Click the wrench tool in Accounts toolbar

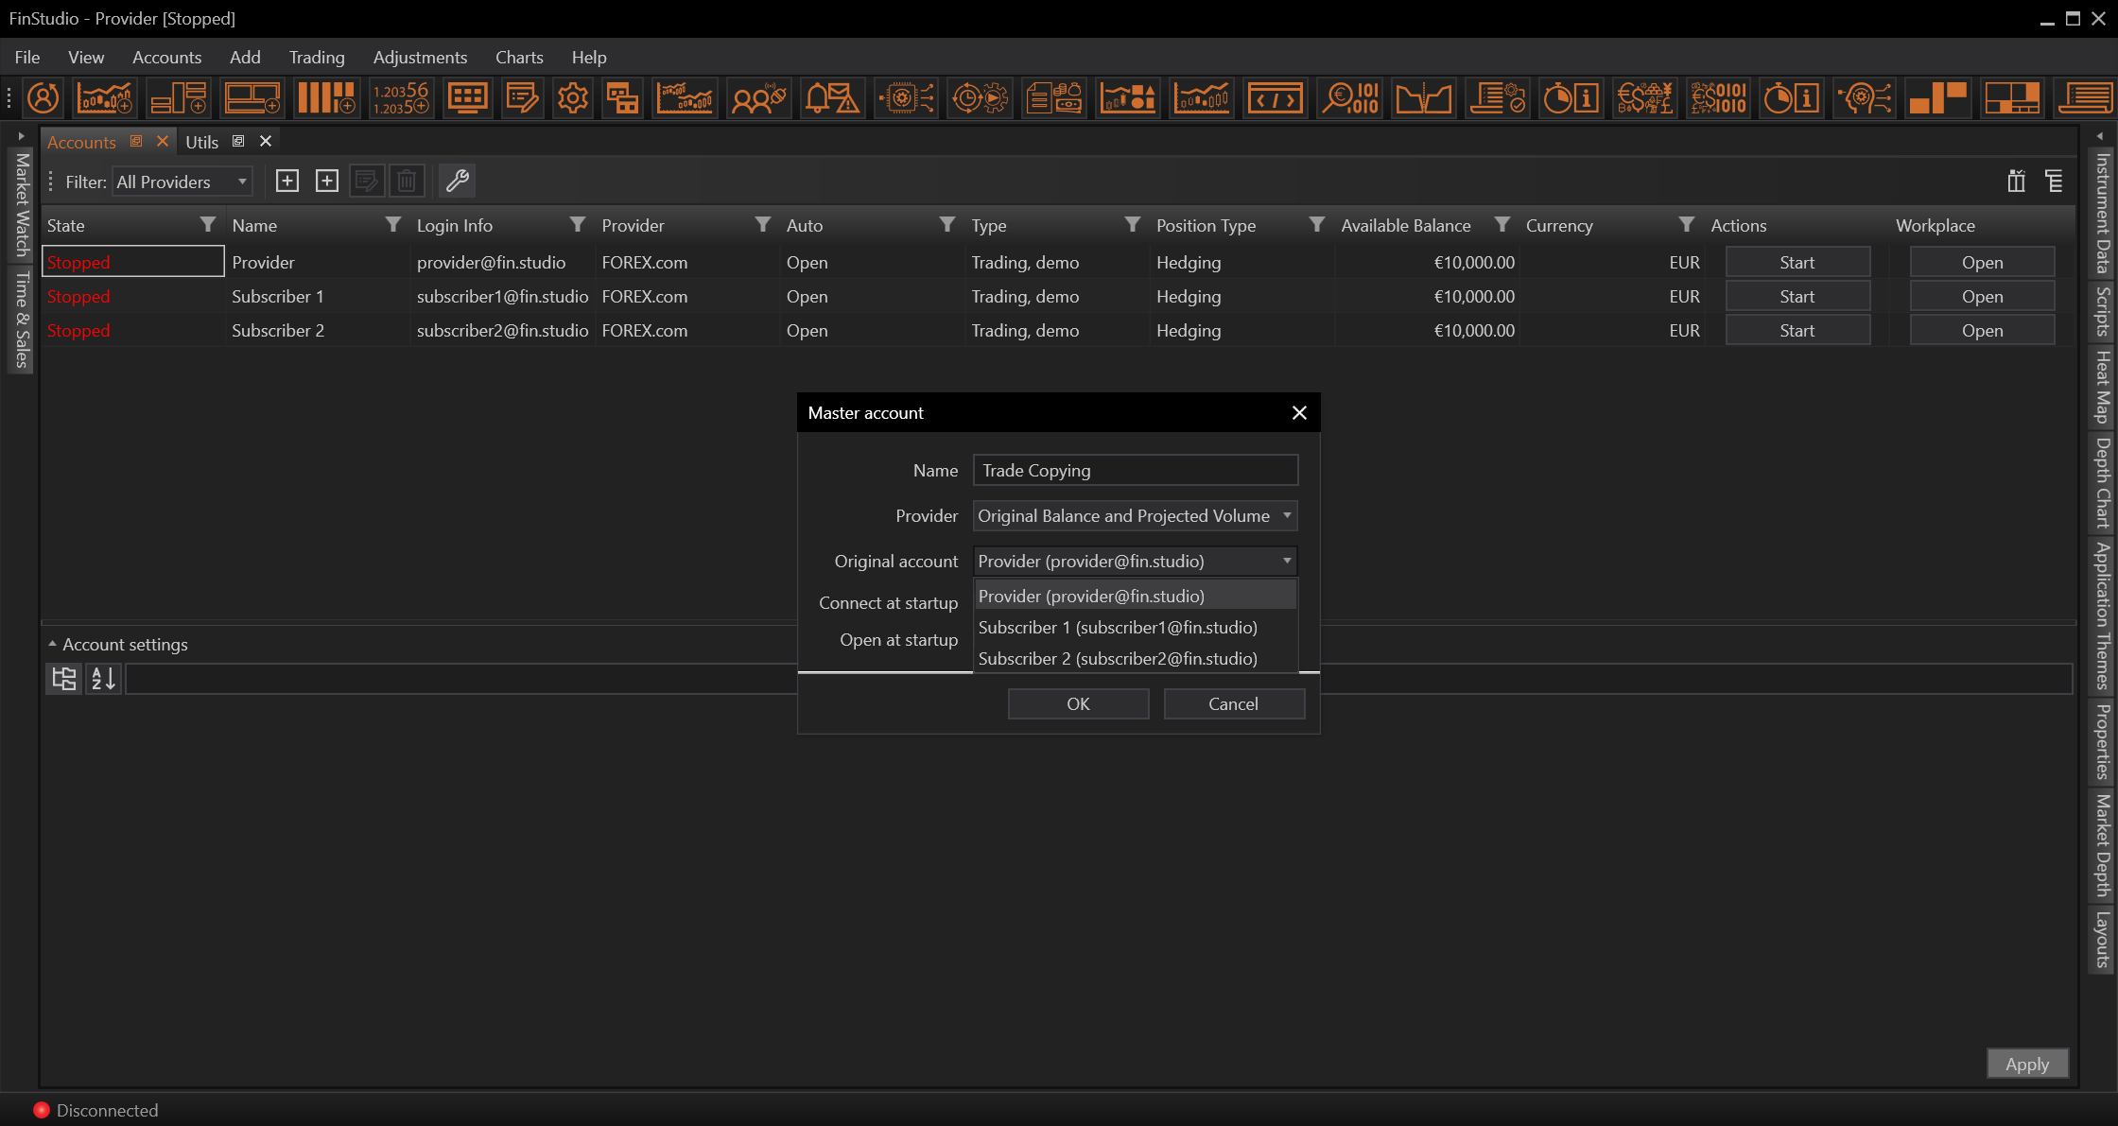(458, 181)
